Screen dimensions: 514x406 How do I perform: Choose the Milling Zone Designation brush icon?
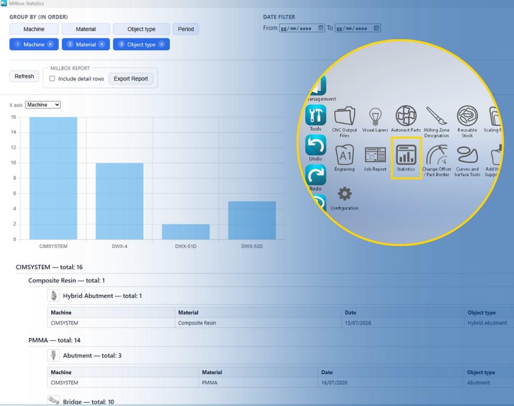tap(437, 115)
